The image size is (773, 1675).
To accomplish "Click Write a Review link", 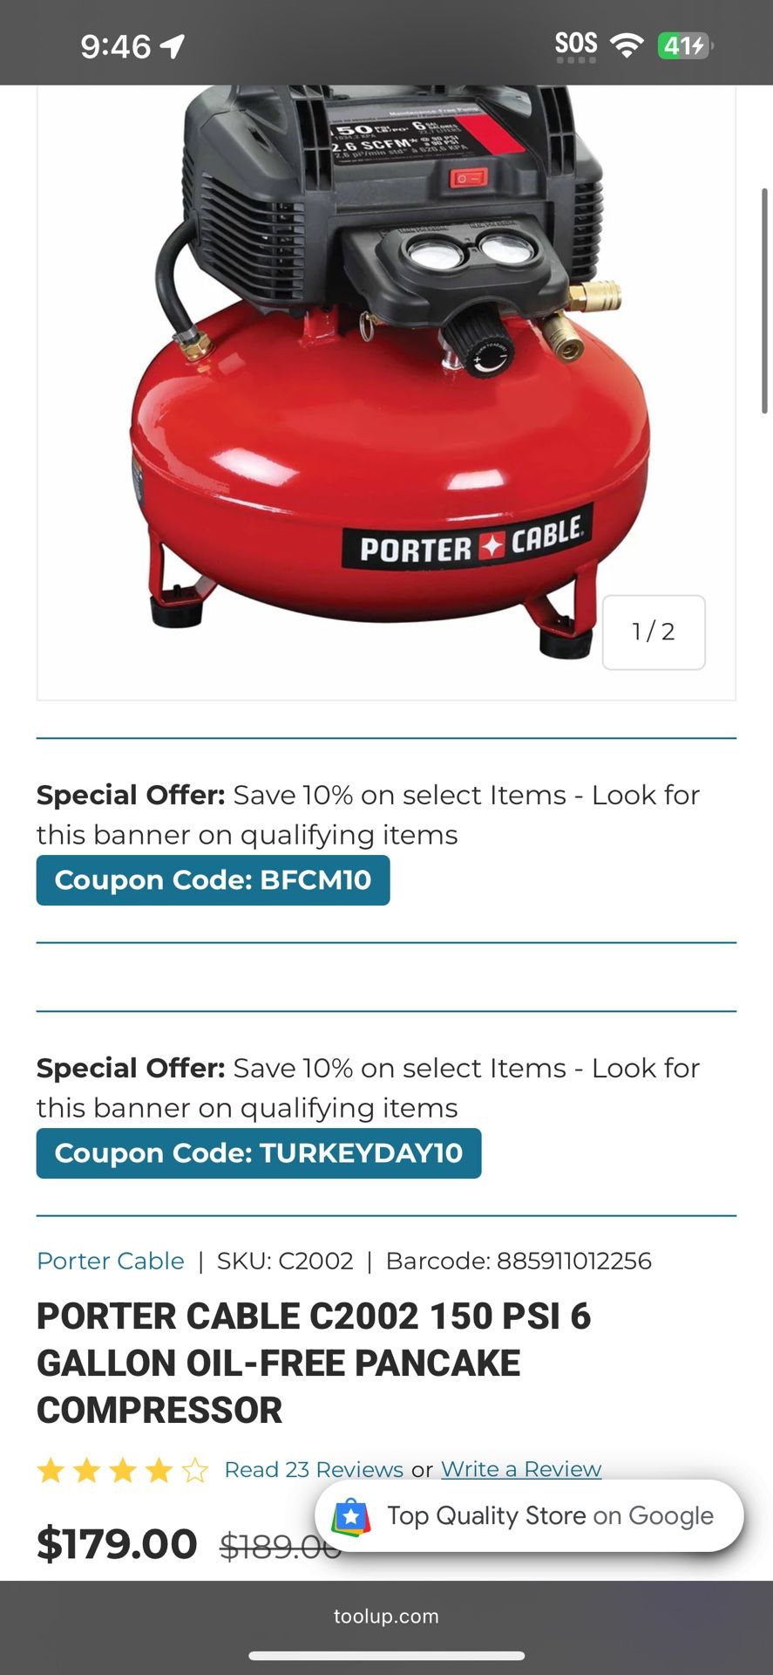I will pos(521,1470).
